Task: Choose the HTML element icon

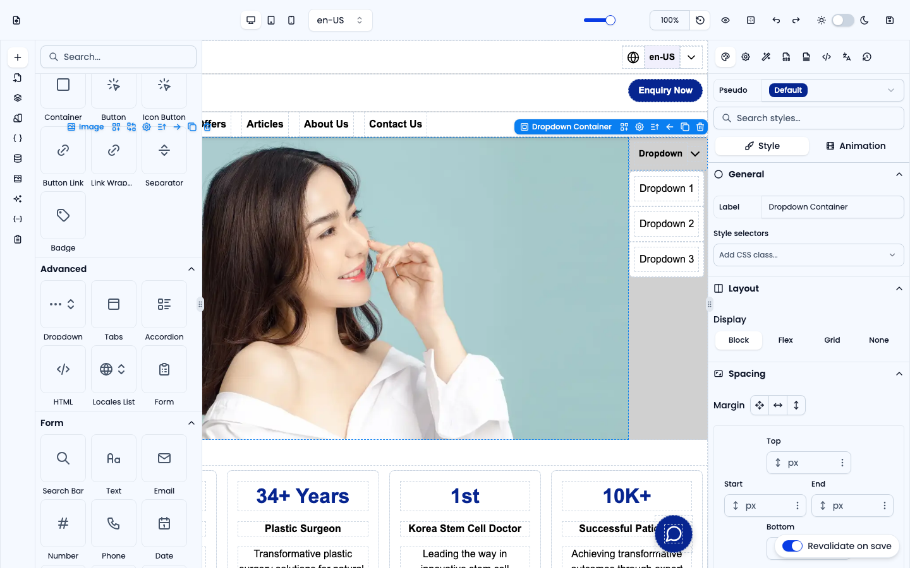Action: coord(63,369)
